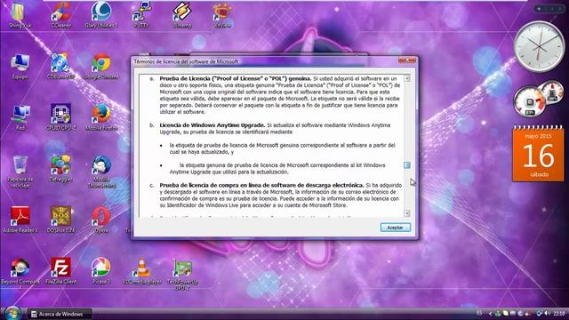569x320 pixels.
Task: Click the DOSBox 0.74 shortcut
Action: click(60, 220)
